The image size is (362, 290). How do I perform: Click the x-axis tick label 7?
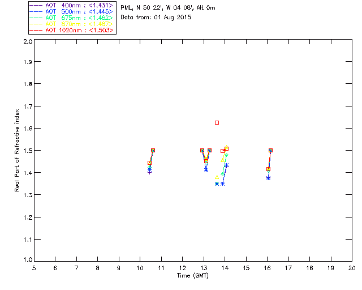tap(76, 268)
